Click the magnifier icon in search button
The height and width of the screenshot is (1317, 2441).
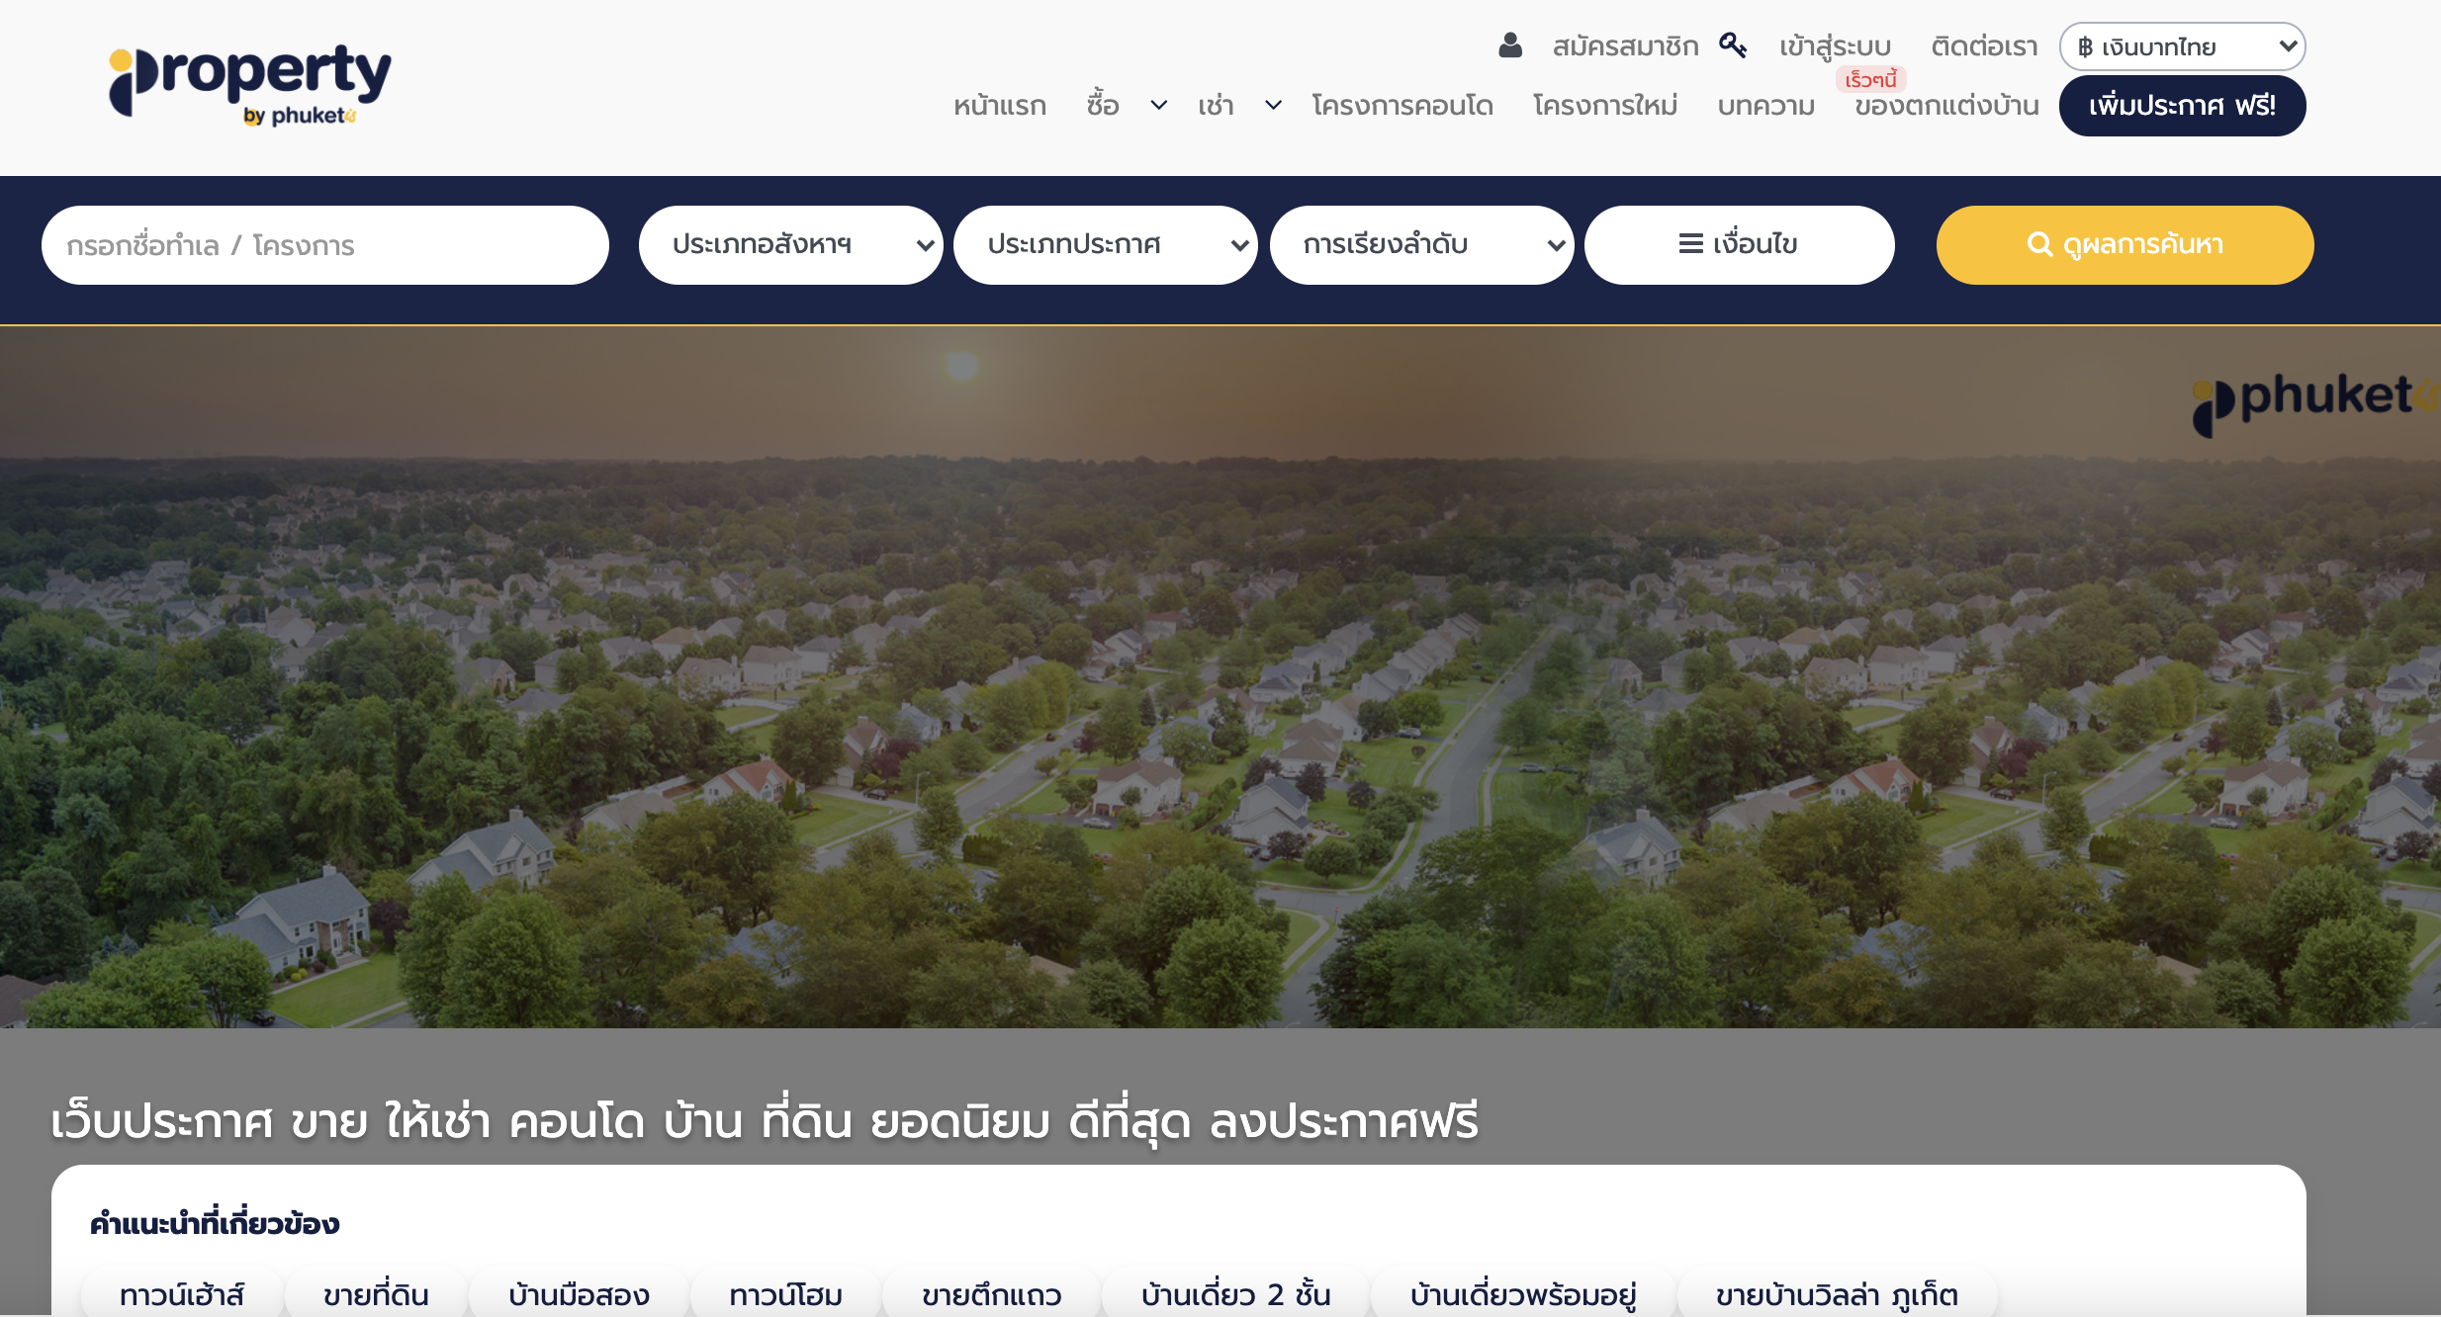point(2039,244)
